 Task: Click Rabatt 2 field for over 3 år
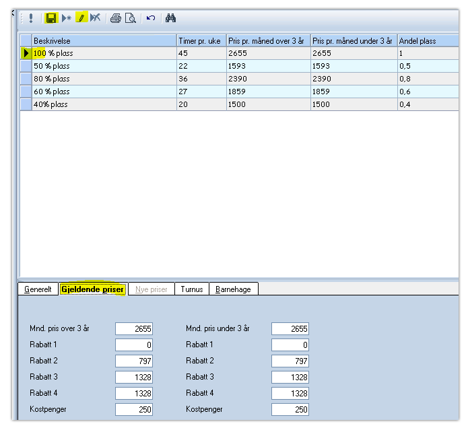[x=134, y=361]
